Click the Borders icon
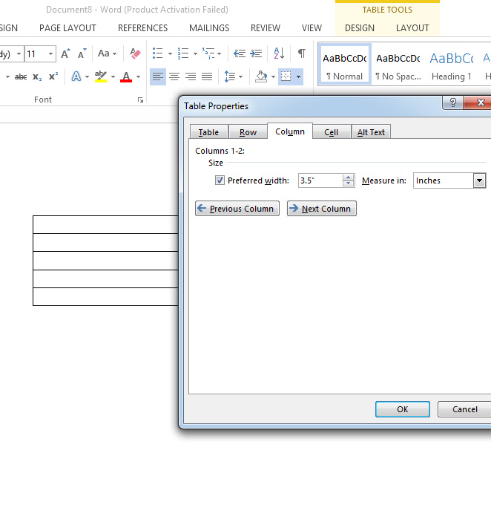 (286, 77)
